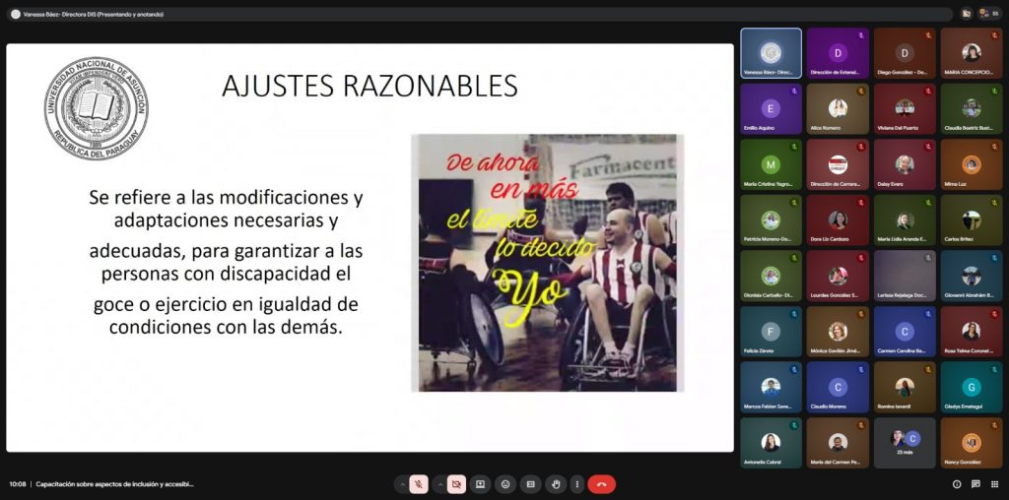
Task: Leave the call with red hang-up button
Action: coord(602,484)
